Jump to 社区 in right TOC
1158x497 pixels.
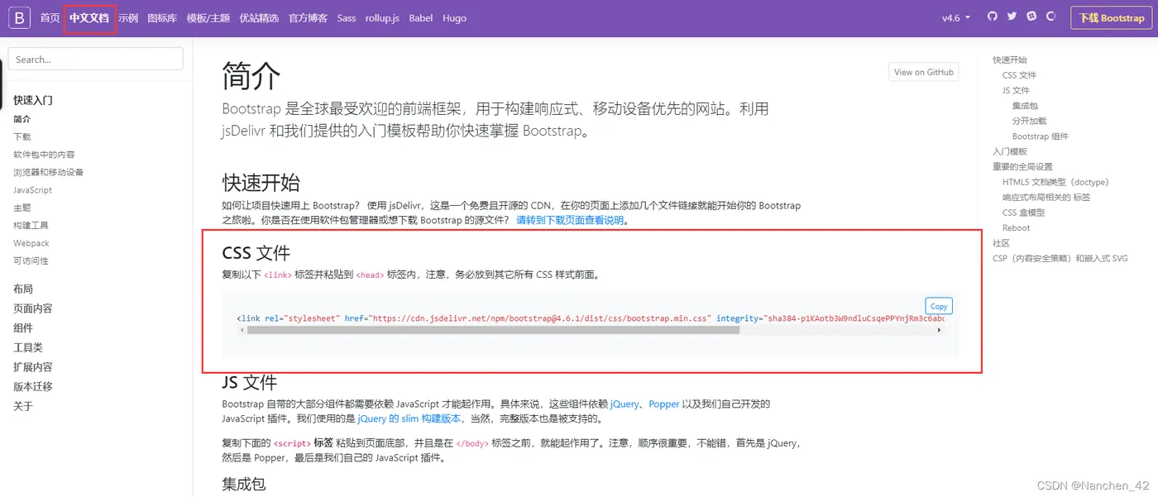point(1001,243)
